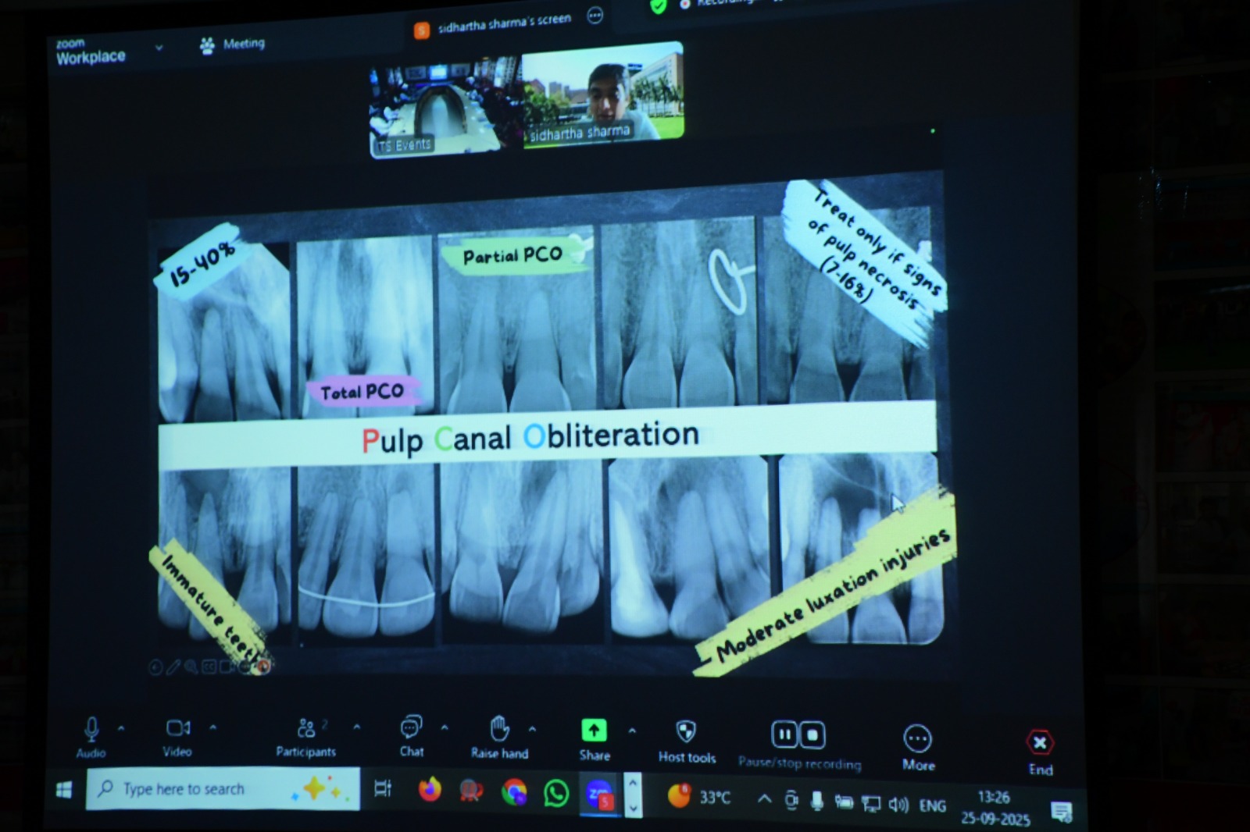Viewport: 1250px width, 832px height.
Task: Open the Participants panel
Action: pos(305,730)
